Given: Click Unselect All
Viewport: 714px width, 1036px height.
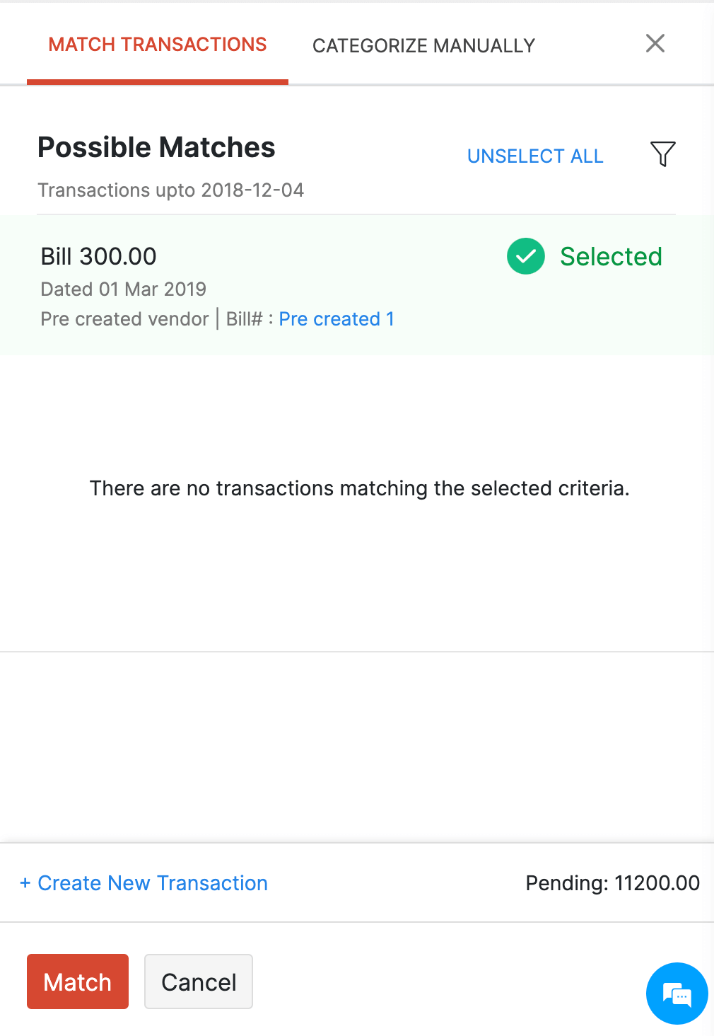Looking at the screenshot, I should [535, 156].
